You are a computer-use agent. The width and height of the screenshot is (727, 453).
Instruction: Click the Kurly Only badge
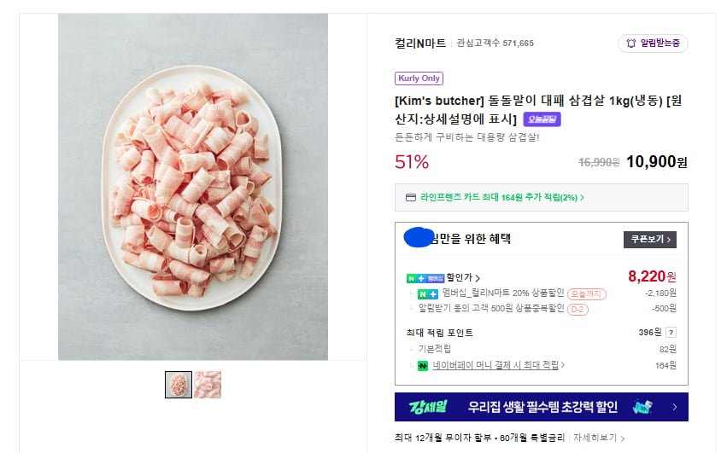(419, 78)
